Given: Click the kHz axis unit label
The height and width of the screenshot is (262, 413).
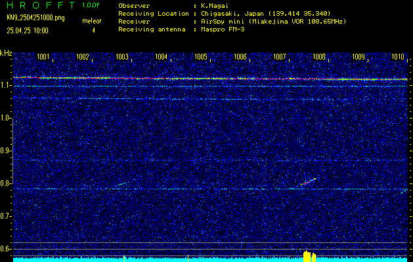Looking at the screenshot, I should click(6, 53).
